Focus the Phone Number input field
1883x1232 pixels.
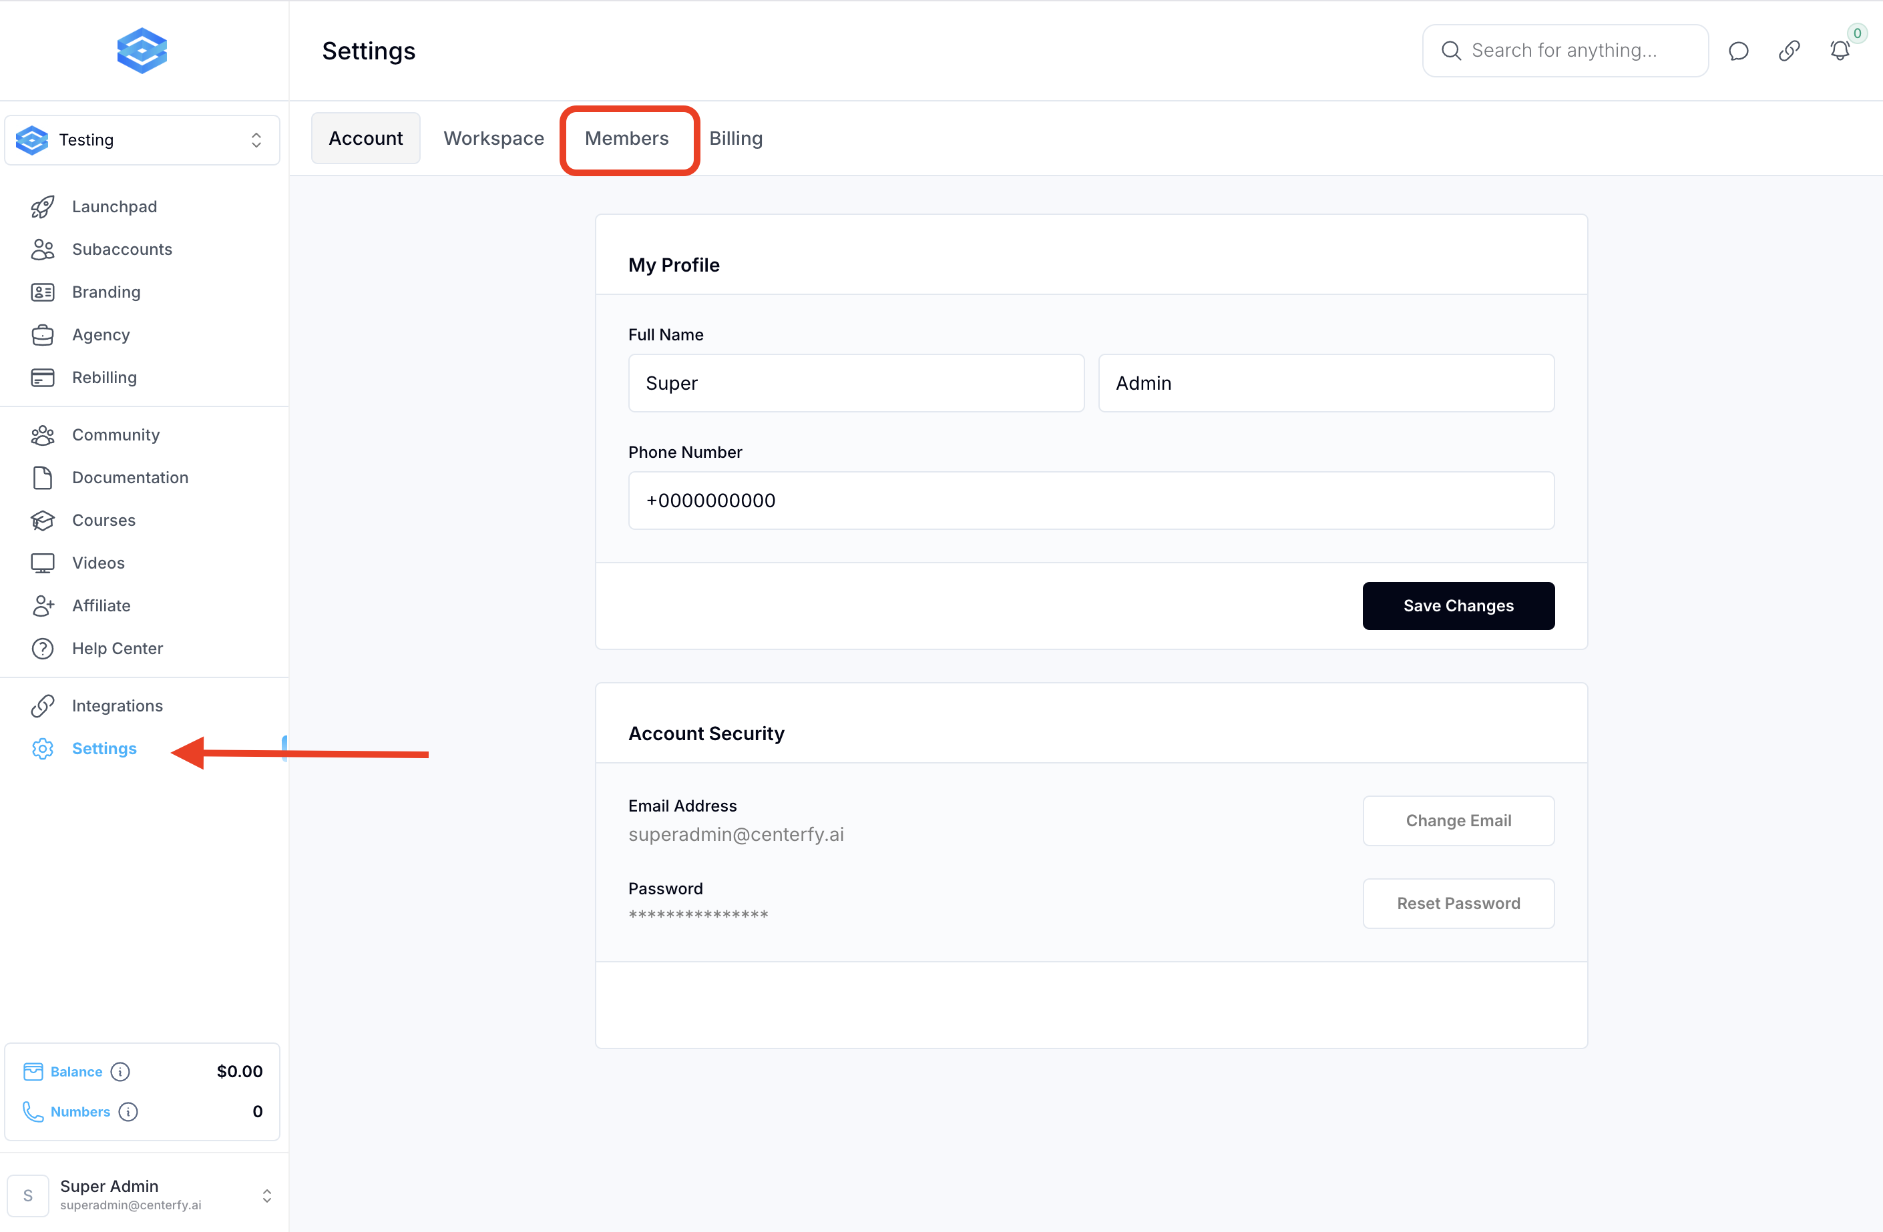pyautogui.click(x=1090, y=501)
